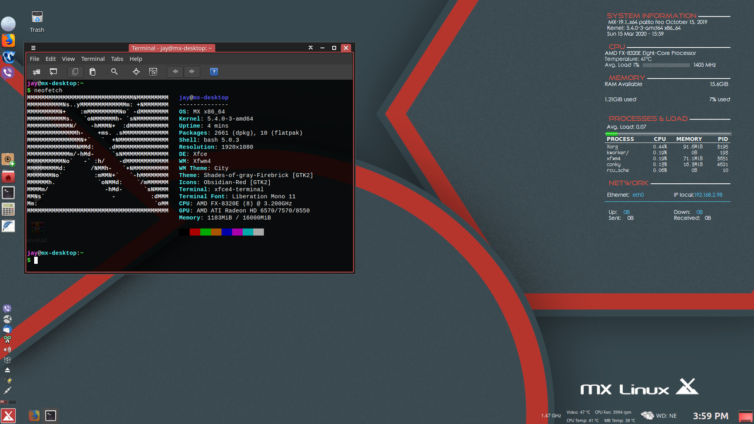Screen dimensions: 754x424
Task: Open the View menu in Terminal
Action: (68, 59)
